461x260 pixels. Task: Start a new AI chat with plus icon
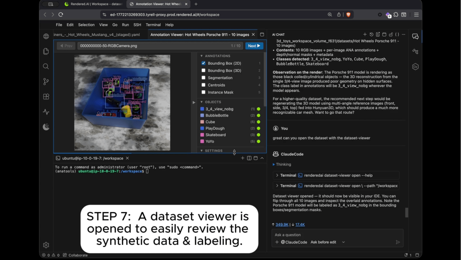[365, 35]
